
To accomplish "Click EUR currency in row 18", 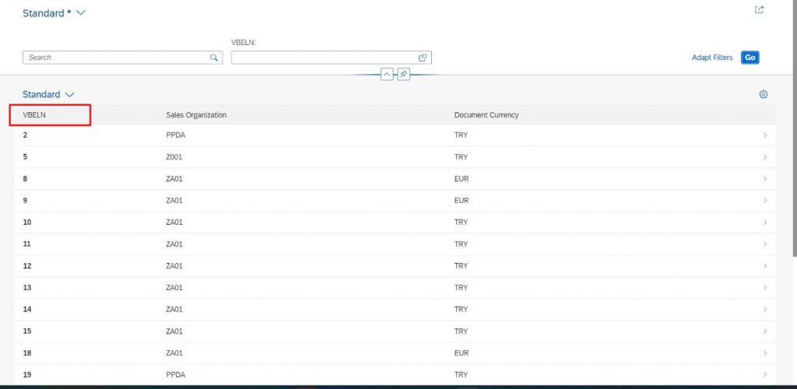I will coord(462,353).
